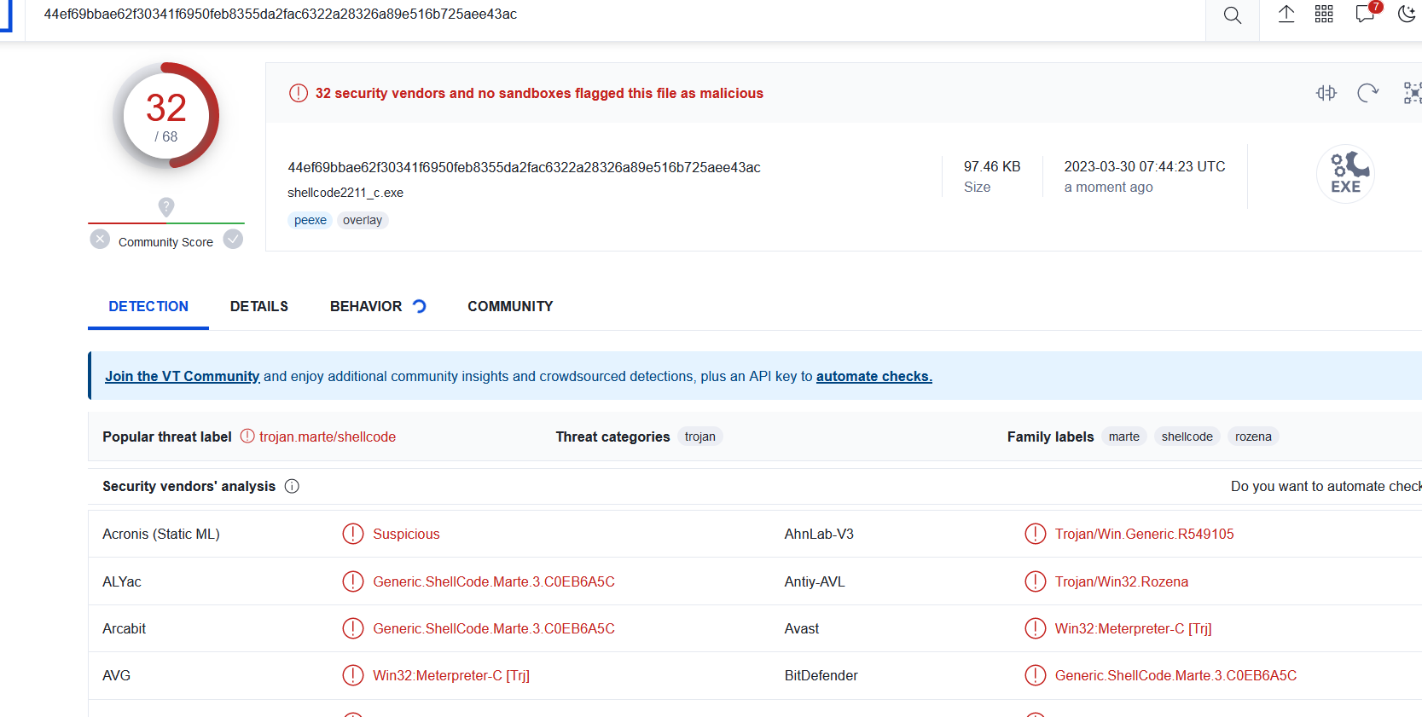Click the 32/68 detection score gauge
Screen dimensions: 1422x717
pos(166,116)
